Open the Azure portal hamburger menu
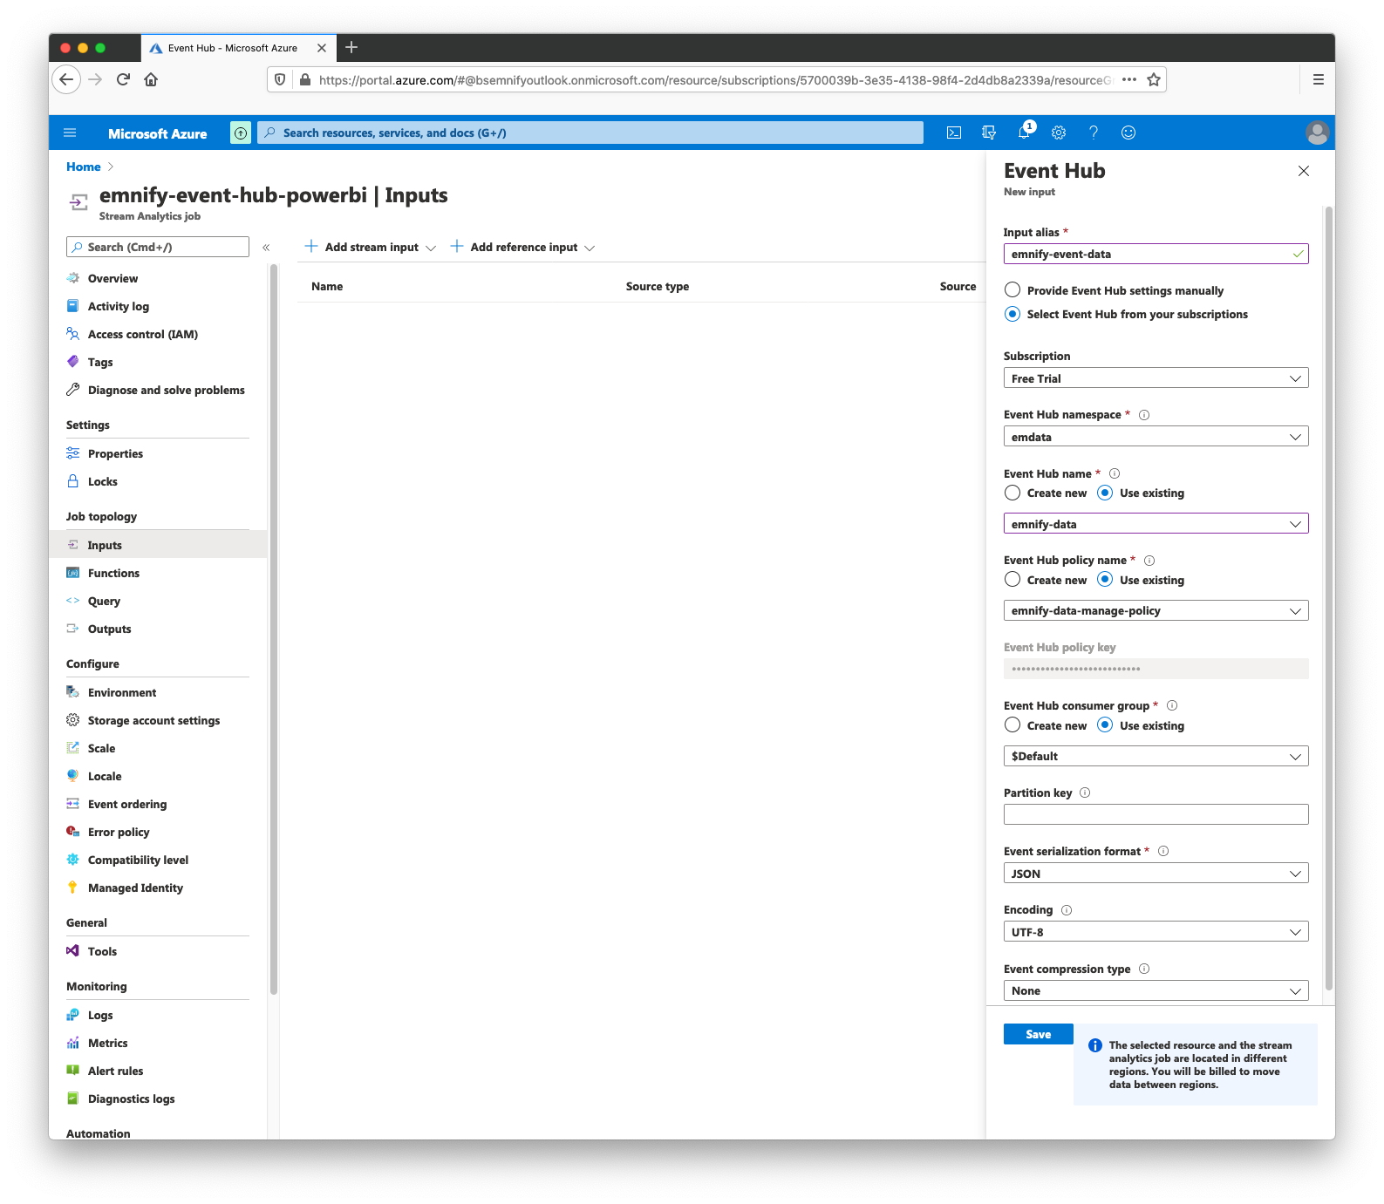The image size is (1384, 1204). pyautogui.click(x=71, y=133)
